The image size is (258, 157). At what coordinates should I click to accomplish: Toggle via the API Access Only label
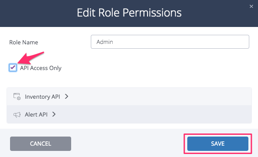(x=41, y=68)
